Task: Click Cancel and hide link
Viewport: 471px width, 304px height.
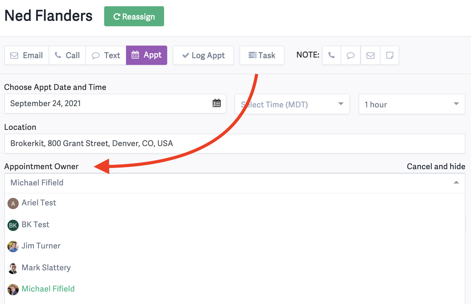Action: pyautogui.click(x=436, y=166)
